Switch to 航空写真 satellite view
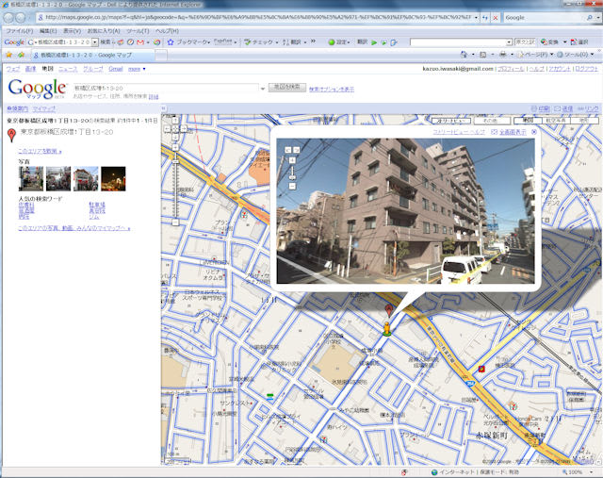603x478 pixels. click(556, 121)
